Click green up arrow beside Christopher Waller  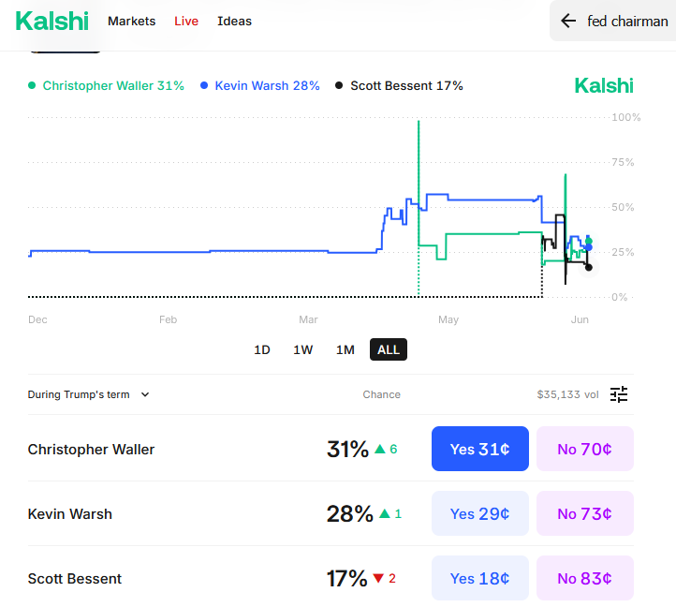coord(380,450)
